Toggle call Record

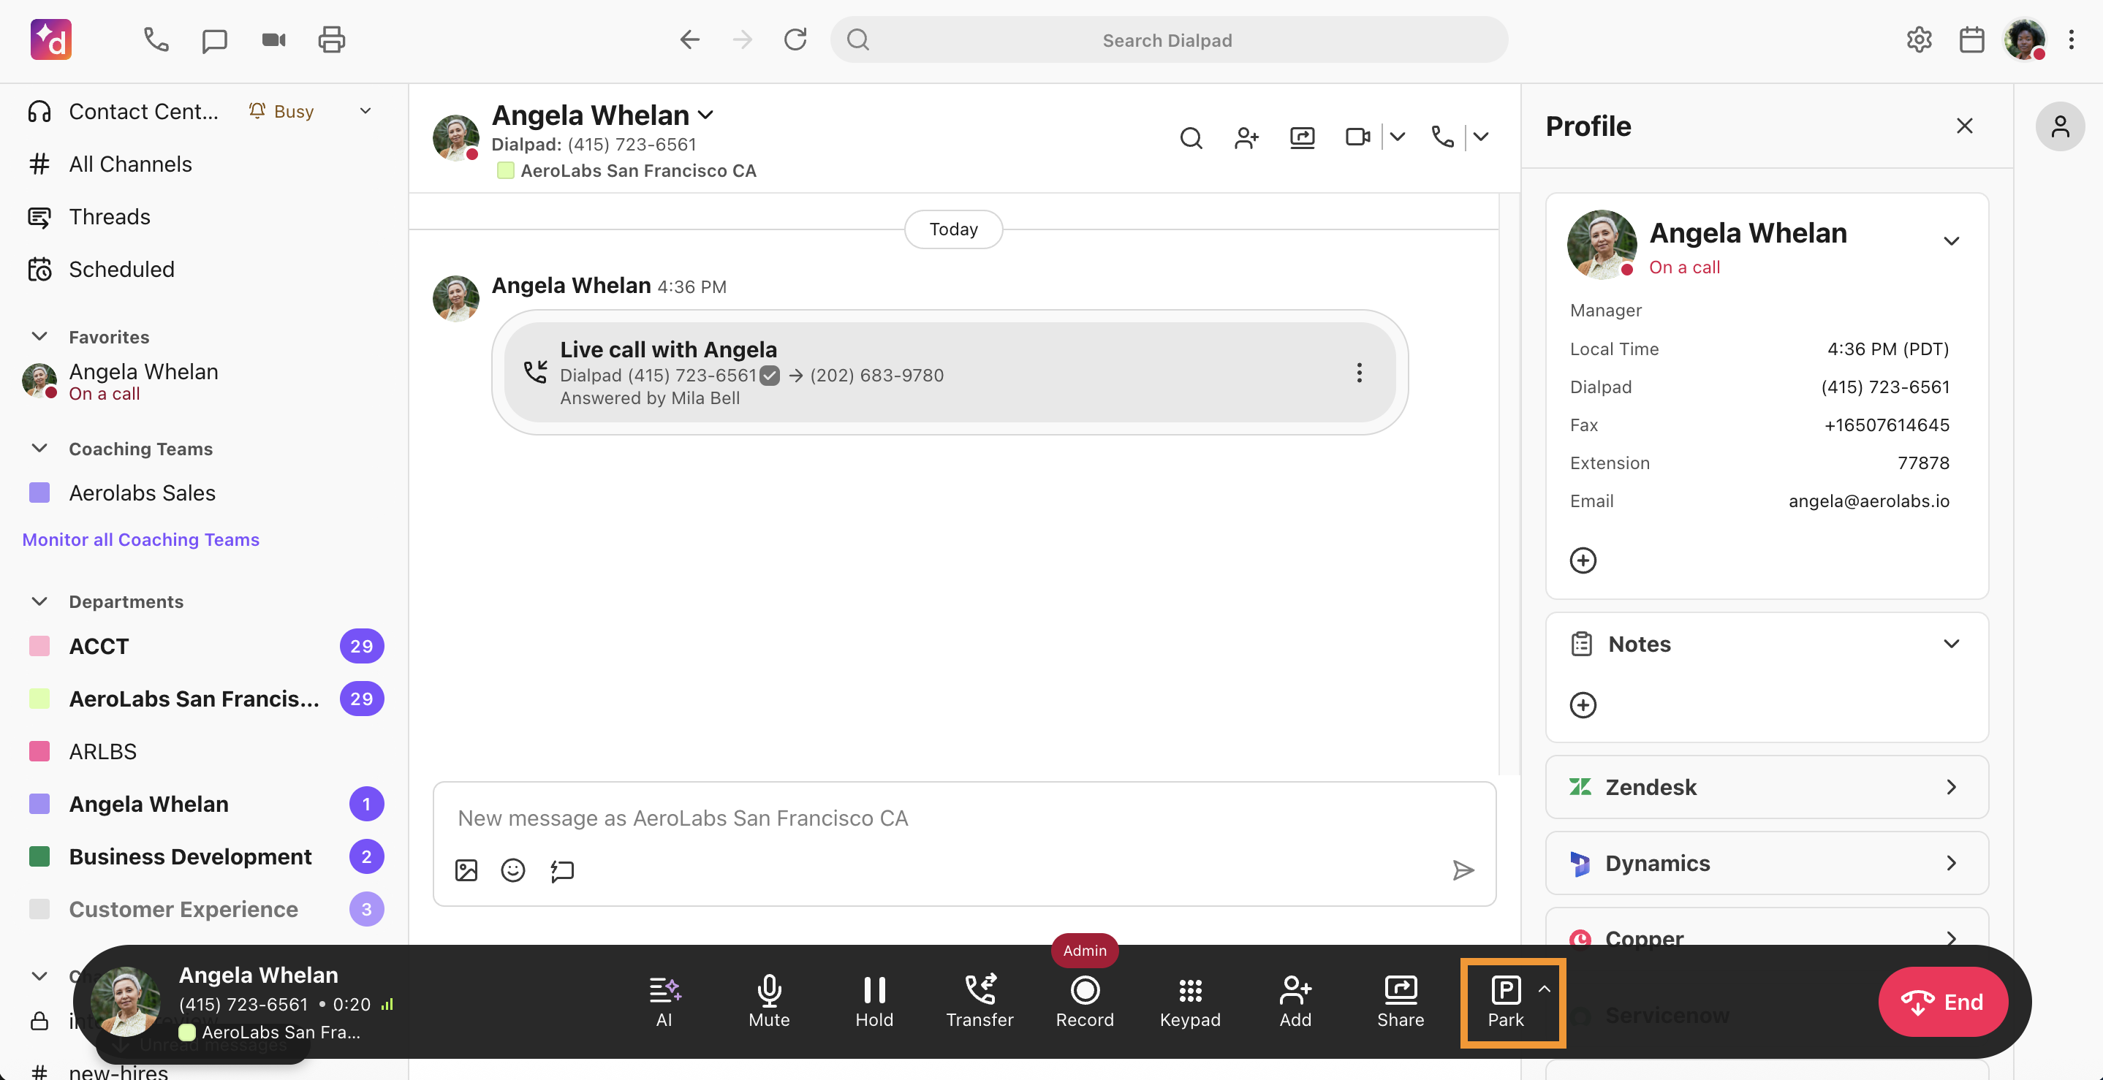coord(1085,1002)
